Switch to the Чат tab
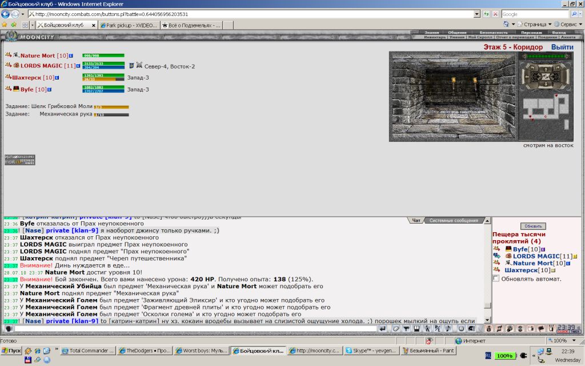The width and height of the screenshot is (585, 366). coord(416,220)
